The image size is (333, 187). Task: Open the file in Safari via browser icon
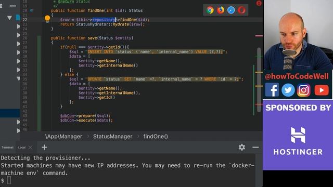231,10
